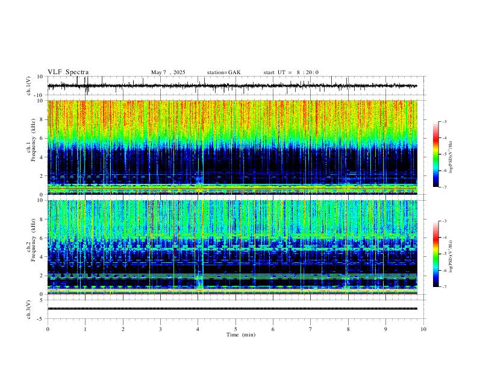Click the 'Time (min)' axis label
Viewport: 477px width, 369px height.
(x=241, y=335)
